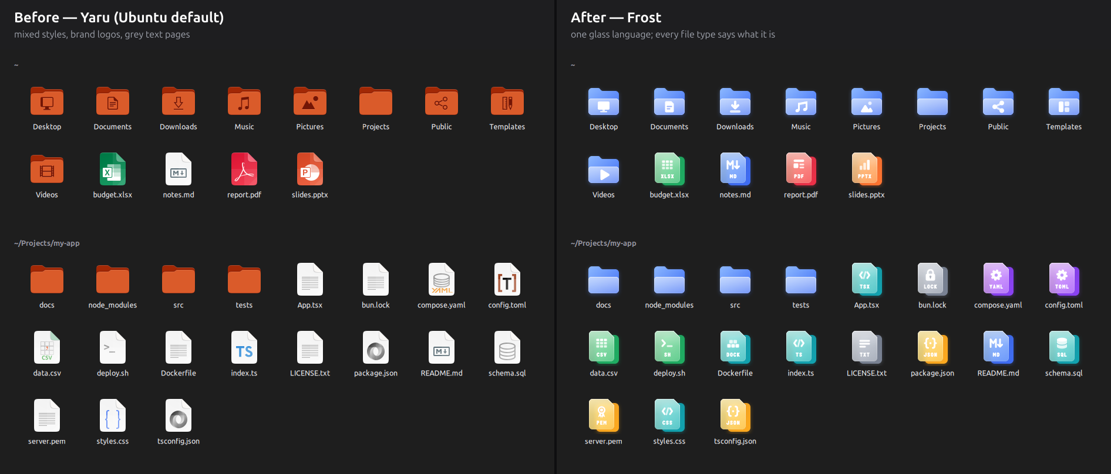Open the blue Templates folder in Frost panel
Image resolution: width=1111 pixels, height=474 pixels.
coord(1064,101)
